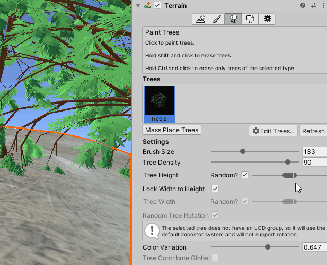Click the Tree Density label
Viewport: 327px width, 265px height.
point(162,163)
